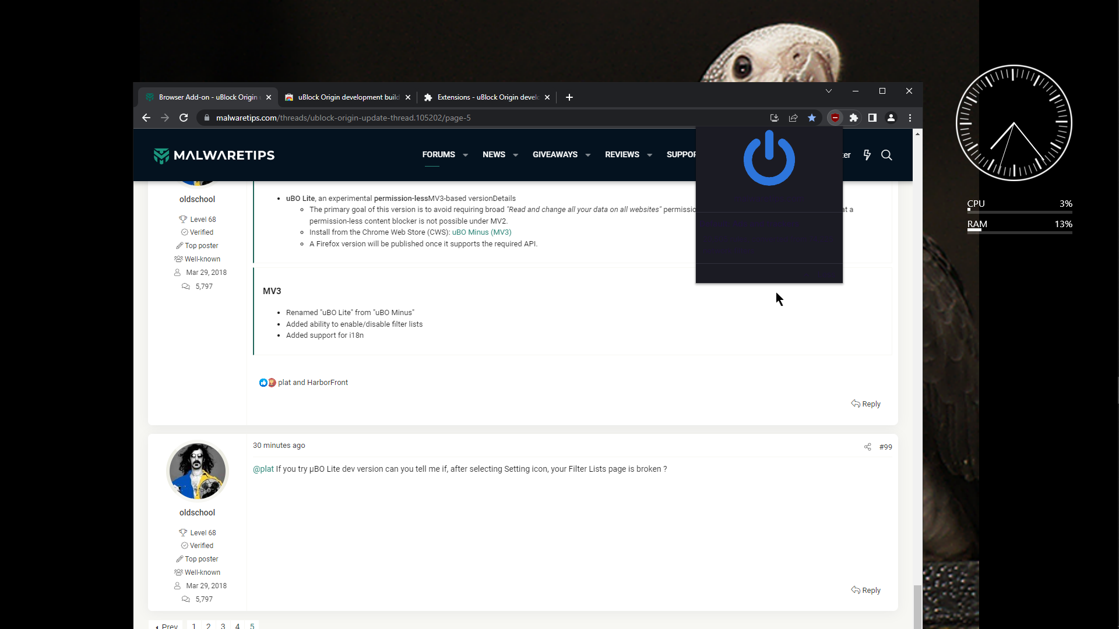The width and height of the screenshot is (1119, 629).
Task: Open the tab search dropdown
Action: [828, 91]
